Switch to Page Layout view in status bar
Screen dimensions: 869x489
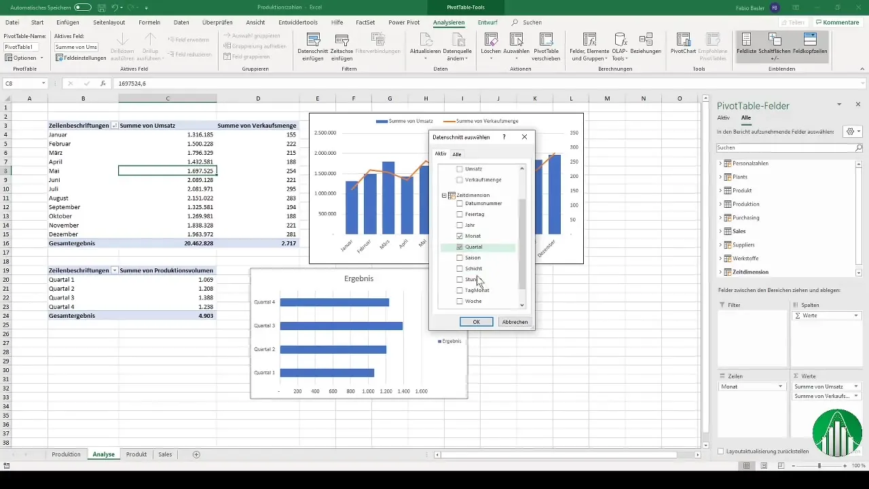tap(764, 466)
